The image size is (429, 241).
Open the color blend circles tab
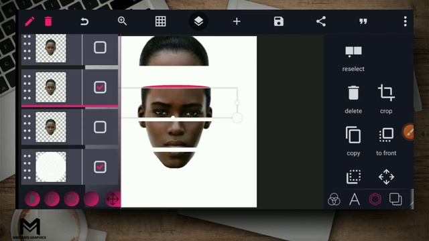(334, 199)
